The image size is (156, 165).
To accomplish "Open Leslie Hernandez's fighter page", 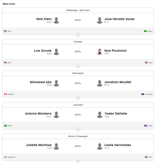I will [118, 145].
